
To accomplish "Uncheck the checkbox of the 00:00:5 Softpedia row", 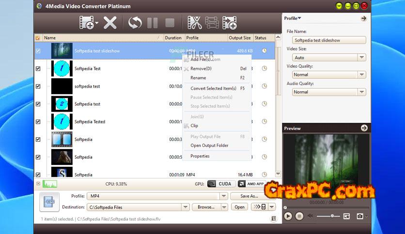I will (38, 157).
